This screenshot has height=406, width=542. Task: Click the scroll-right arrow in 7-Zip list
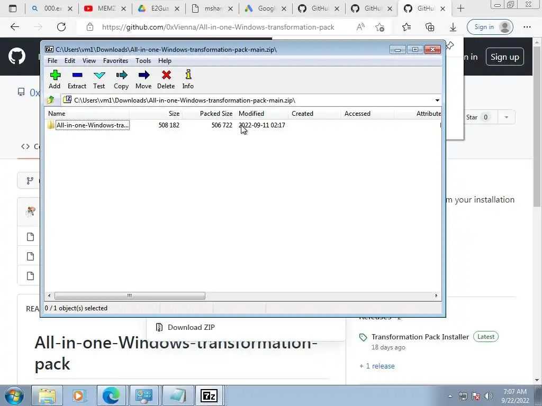point(436,296)
